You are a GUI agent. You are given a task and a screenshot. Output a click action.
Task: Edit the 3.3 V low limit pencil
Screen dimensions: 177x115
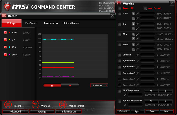click(137, 14)
